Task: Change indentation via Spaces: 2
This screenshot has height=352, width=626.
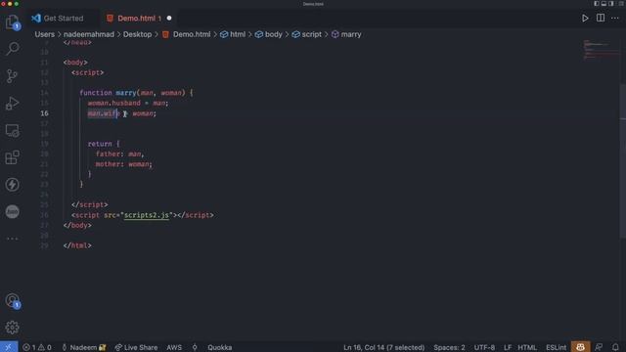Action: pyautogui.click(x=449, y=347)
